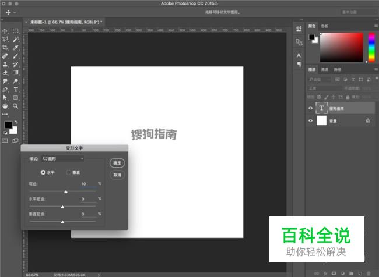Open the Move tool preset picker arrow
Screen dimensions: 379x277
click(x=15, y=12)
